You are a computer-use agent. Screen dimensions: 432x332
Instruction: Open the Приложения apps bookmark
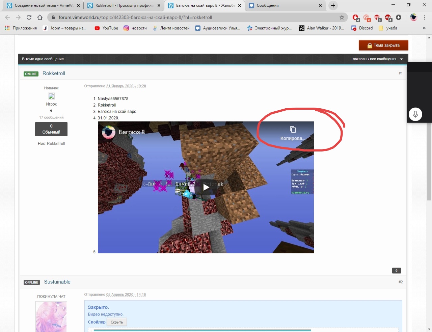[21, 28]
